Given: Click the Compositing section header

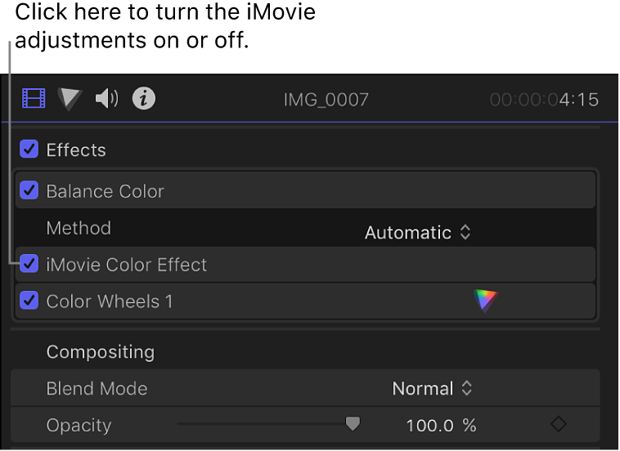Looking at the screenshot, I should [x=100, y=351].
